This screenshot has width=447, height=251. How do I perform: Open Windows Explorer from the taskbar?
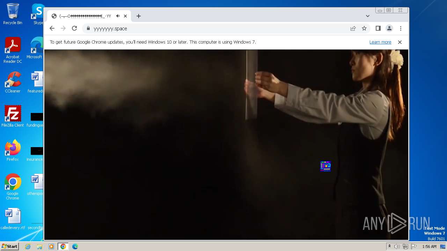pos(39,246)
